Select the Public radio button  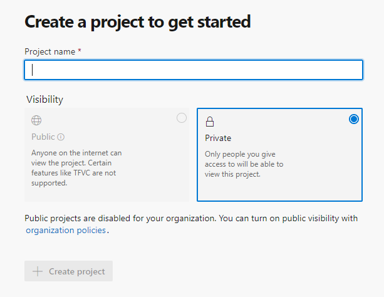pos(182,118)
